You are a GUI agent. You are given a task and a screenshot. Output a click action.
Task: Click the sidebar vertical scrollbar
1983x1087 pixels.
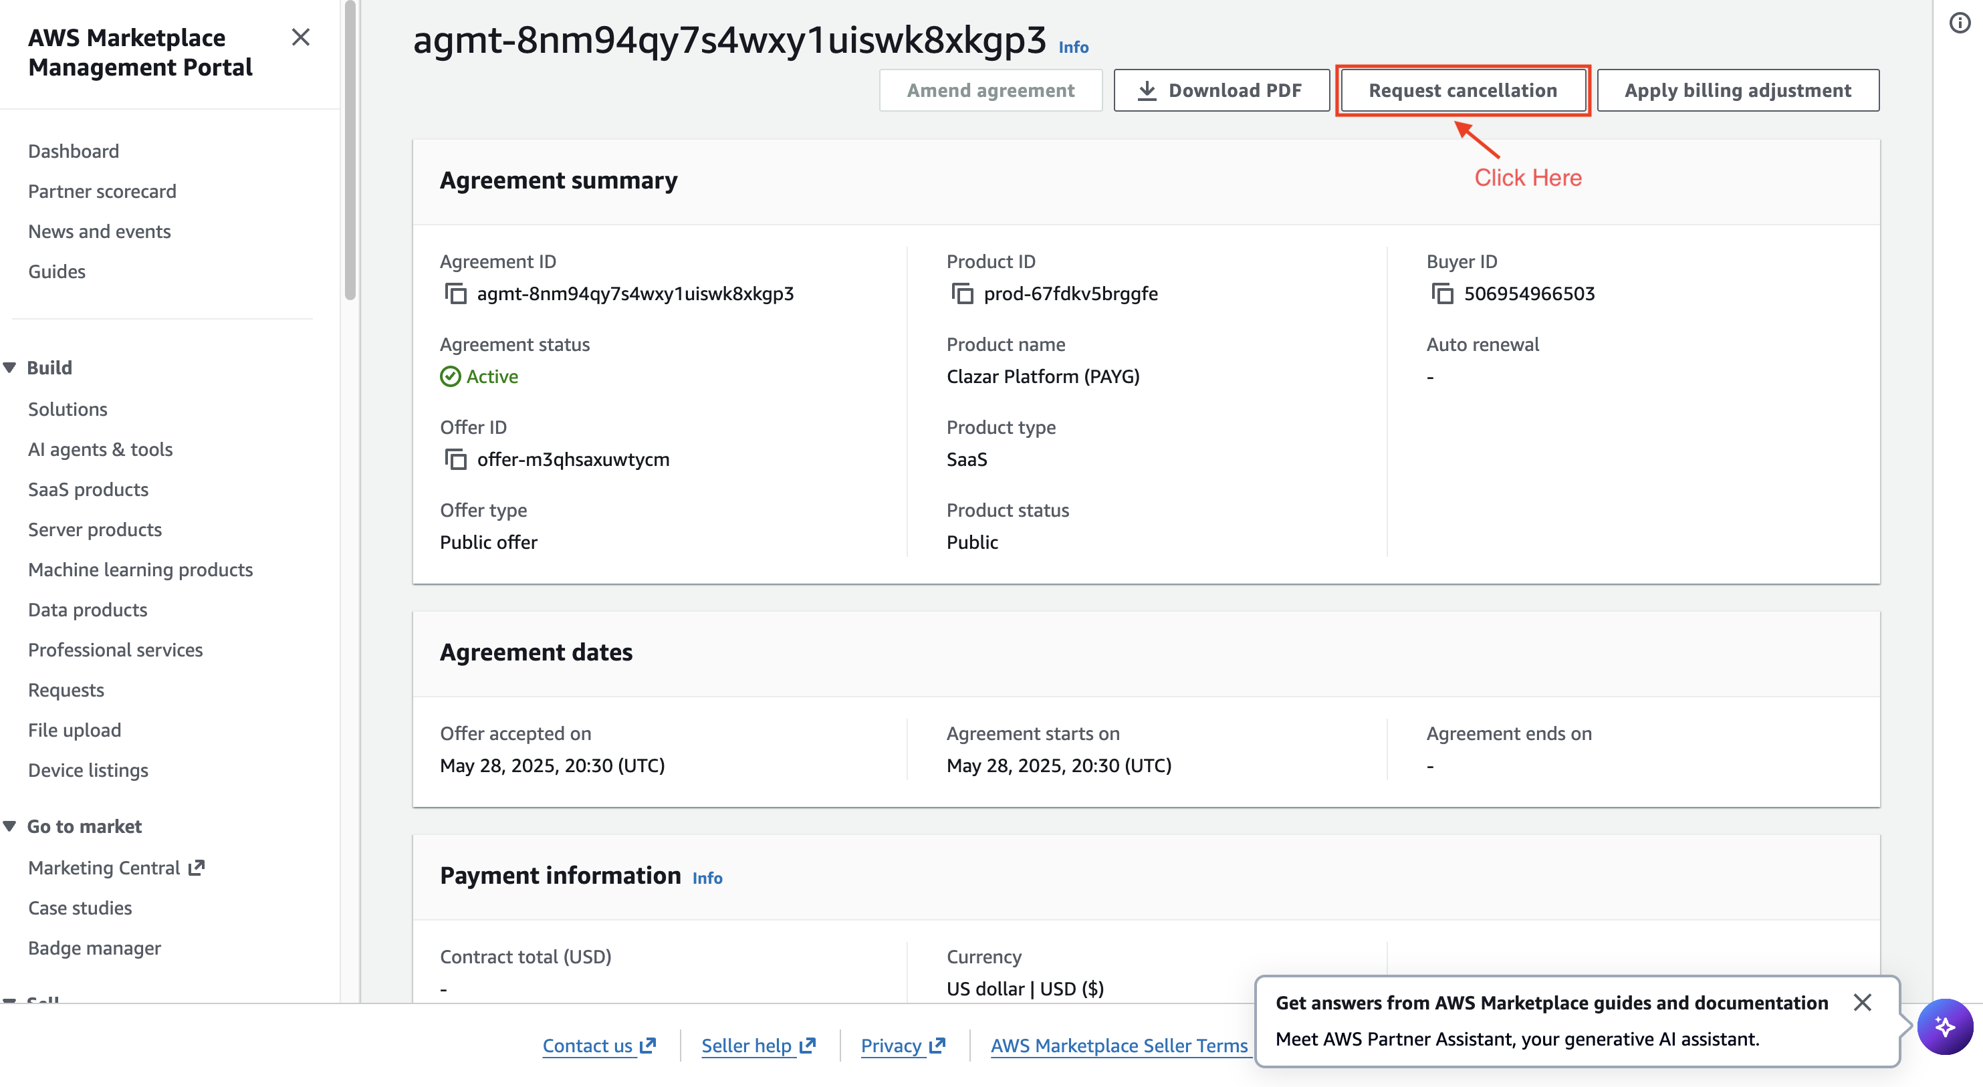pyautogui.click(x=350, y=150)
